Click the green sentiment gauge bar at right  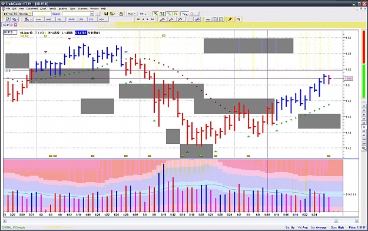pos(364,81)
